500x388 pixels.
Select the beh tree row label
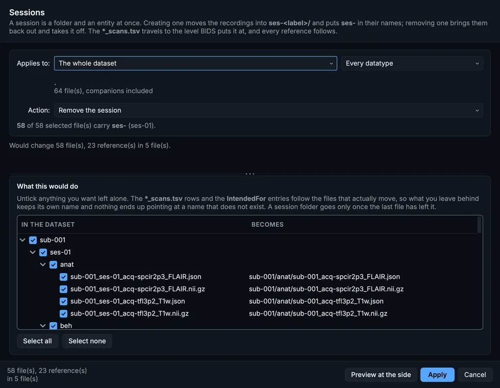tap(66, 326)
